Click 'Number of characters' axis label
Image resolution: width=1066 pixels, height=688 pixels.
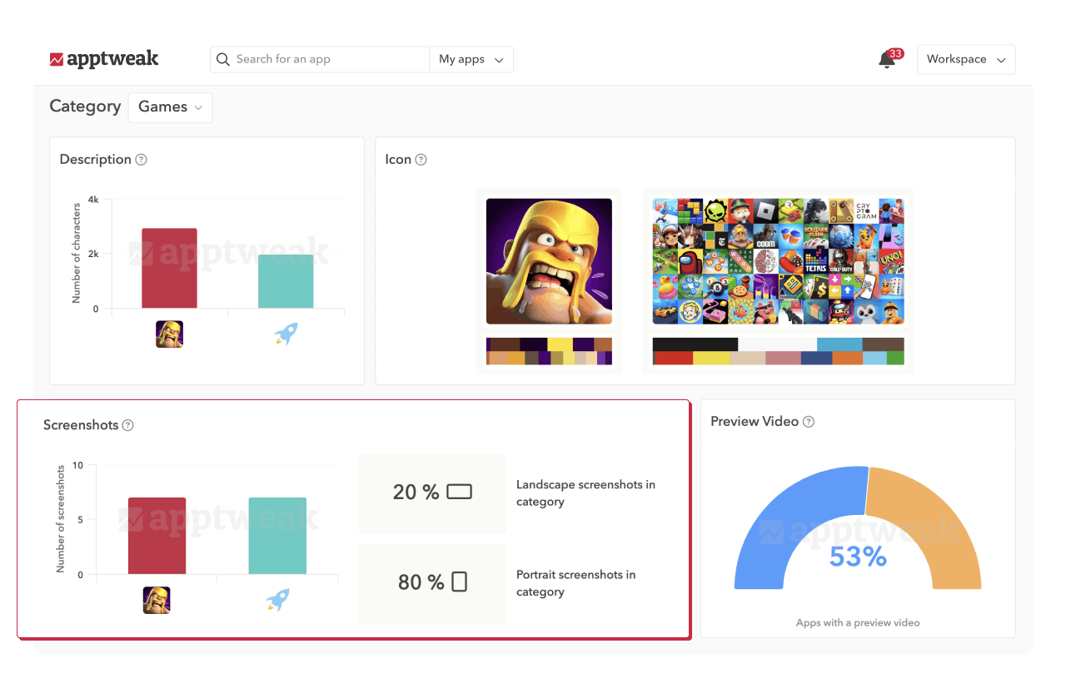point(77,253)
